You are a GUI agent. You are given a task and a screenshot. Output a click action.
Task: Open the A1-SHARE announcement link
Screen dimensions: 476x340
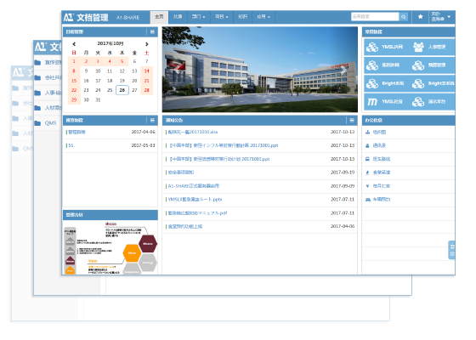coord(194,186)
